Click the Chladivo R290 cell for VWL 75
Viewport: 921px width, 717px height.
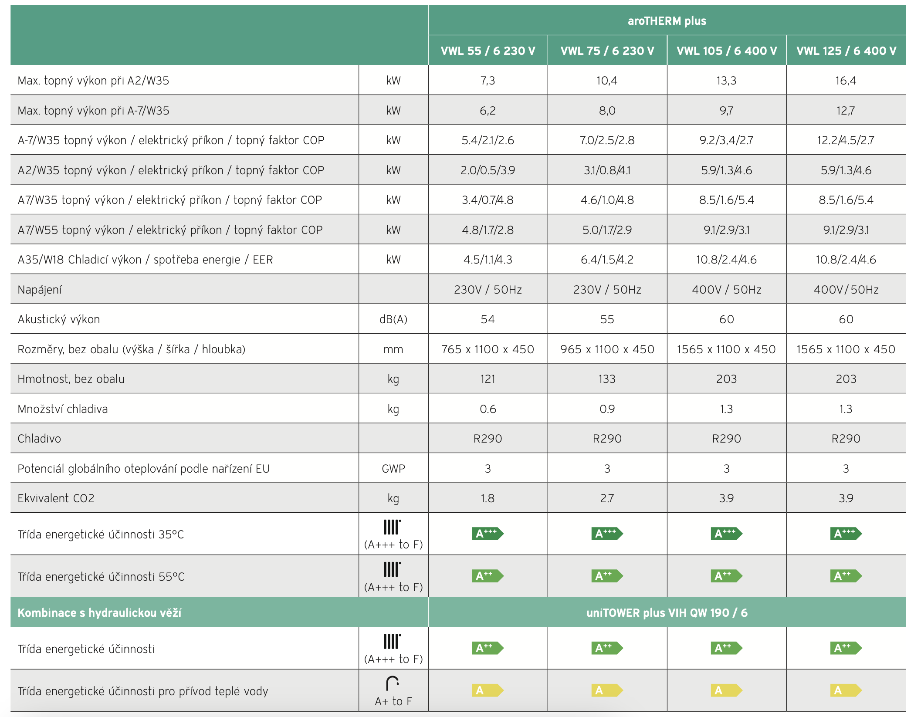pyautogui.click(x=607, y=439)
